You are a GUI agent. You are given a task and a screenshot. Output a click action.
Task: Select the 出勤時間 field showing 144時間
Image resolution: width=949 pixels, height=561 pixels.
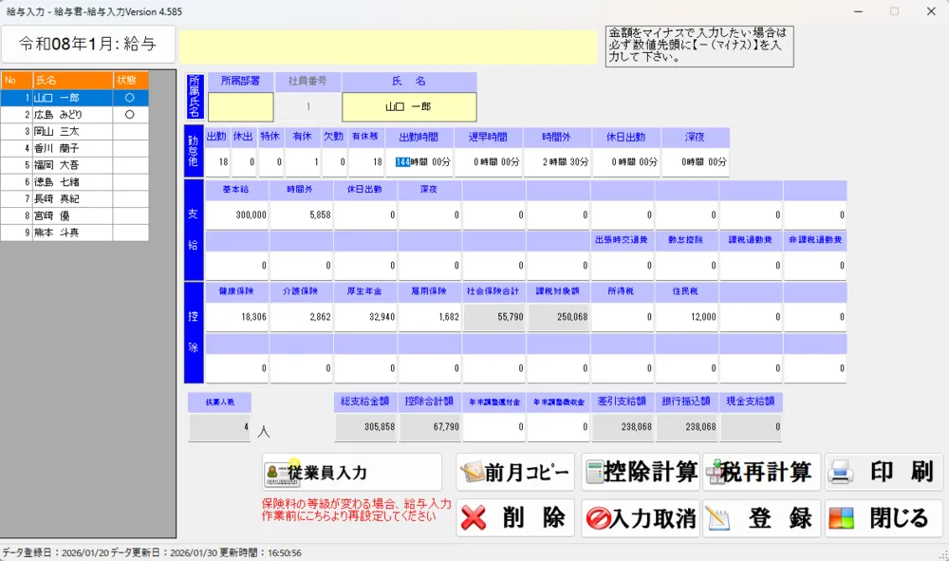(420, 161)
